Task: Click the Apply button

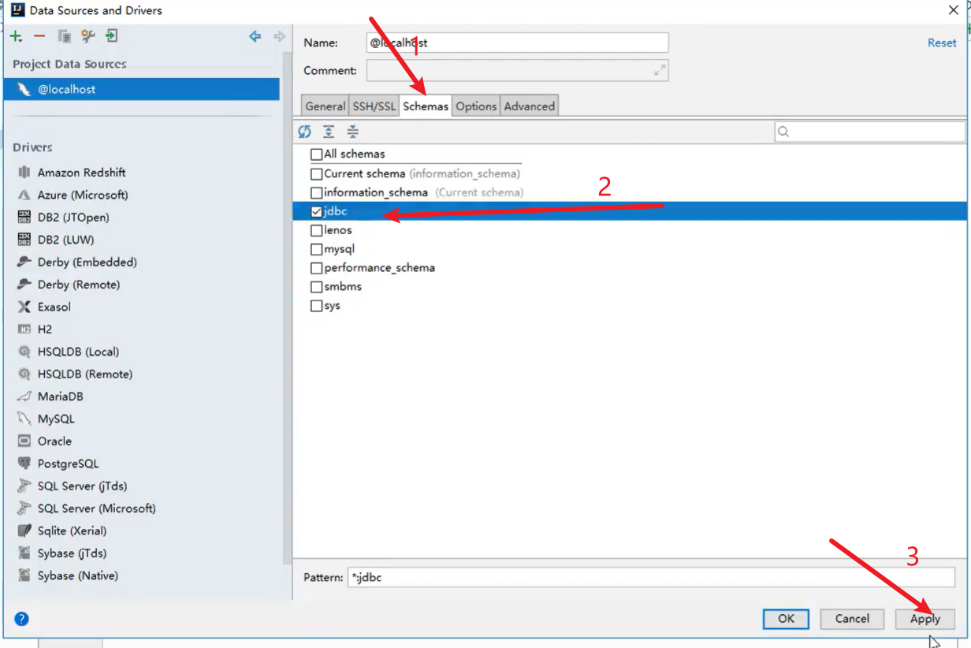Action: [925, 619]
